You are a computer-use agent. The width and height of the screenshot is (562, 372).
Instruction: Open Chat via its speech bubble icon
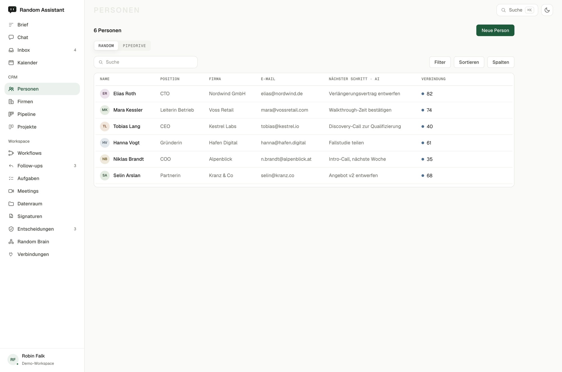point(11,37)
